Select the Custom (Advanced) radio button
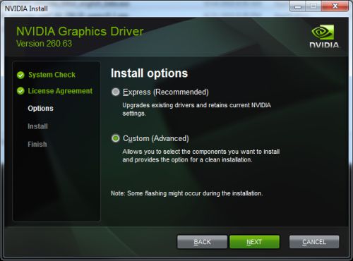353x261 pixels. 115,138
